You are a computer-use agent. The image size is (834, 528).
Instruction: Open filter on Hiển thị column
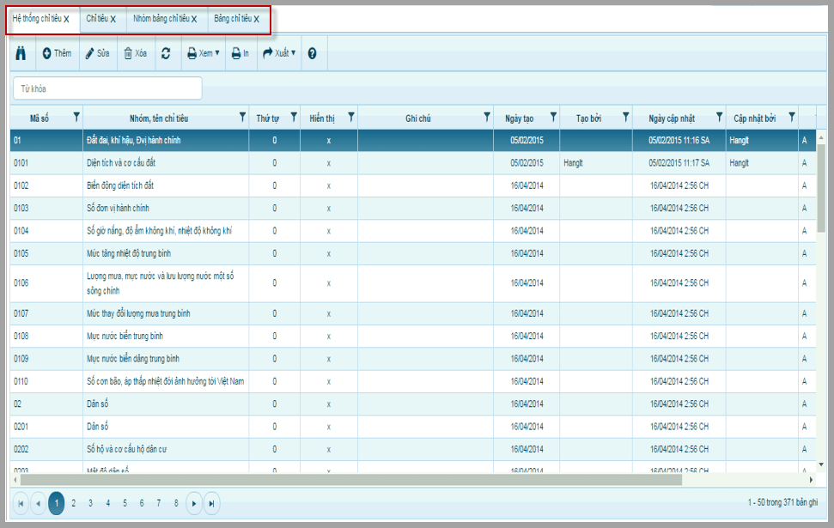(351, 117)
